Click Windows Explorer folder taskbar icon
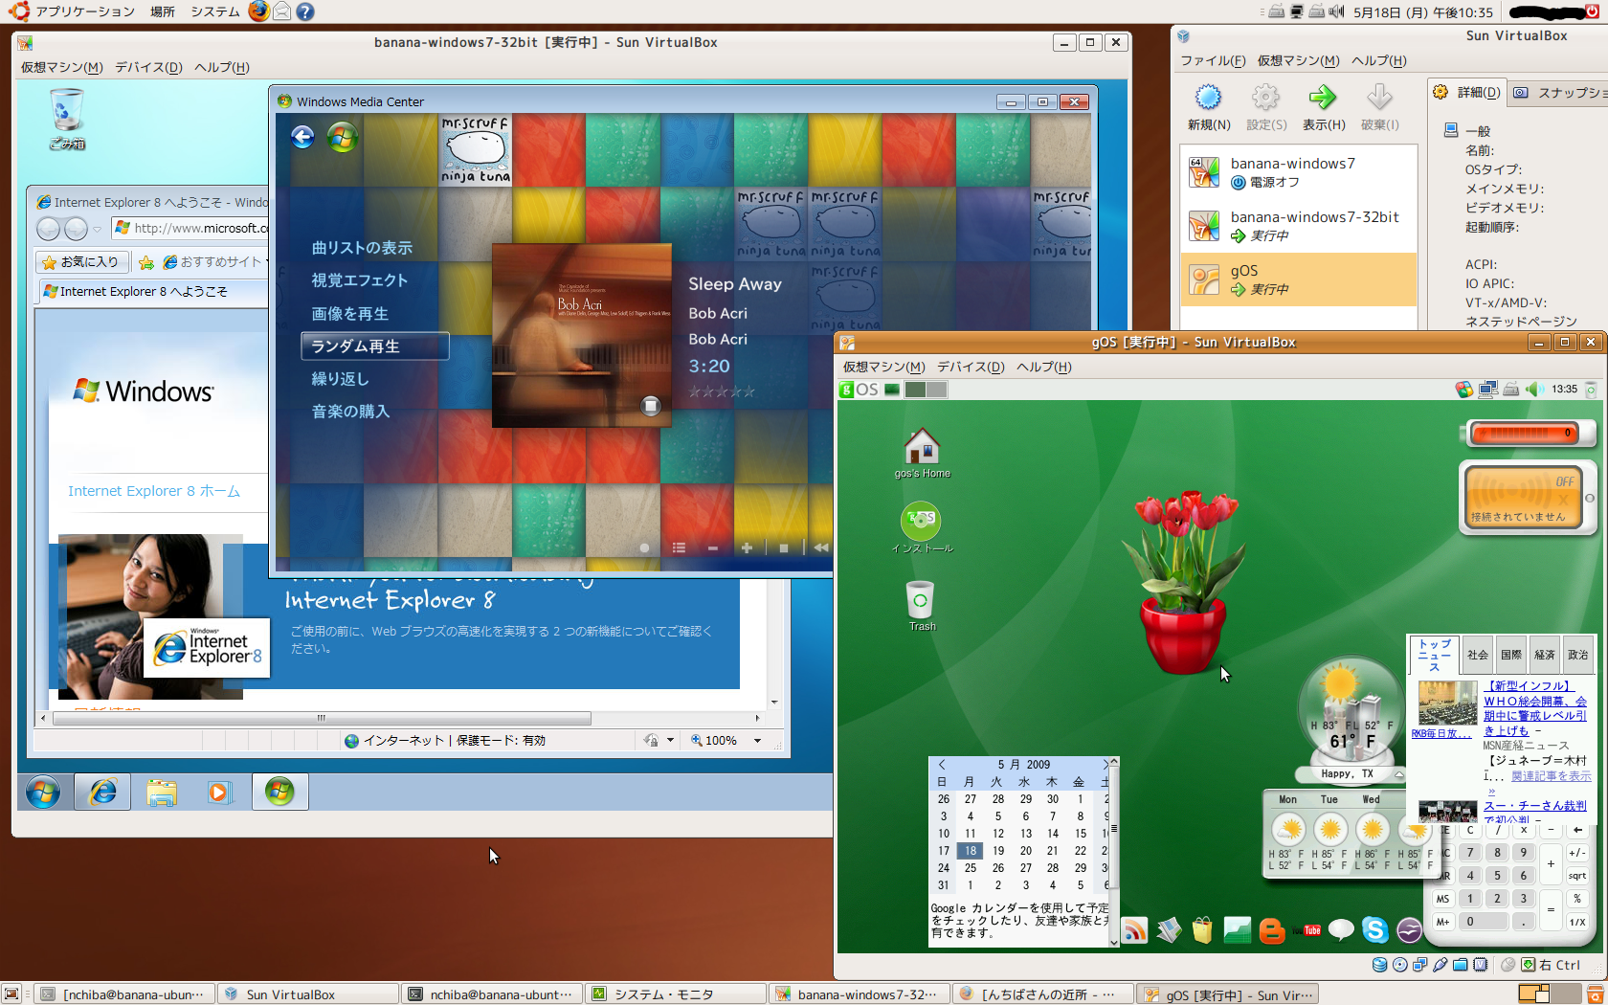The image size is (1608, 1005). click(x=162, y=793)
